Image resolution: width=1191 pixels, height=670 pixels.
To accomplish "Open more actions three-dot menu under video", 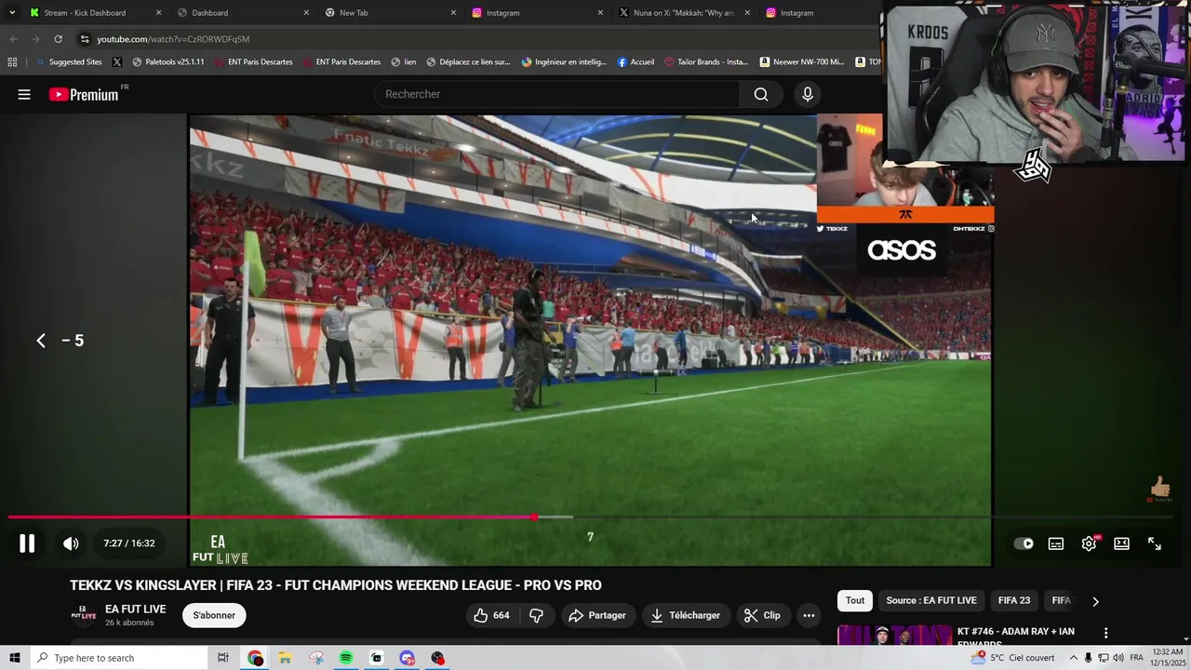I will (809, 615).
